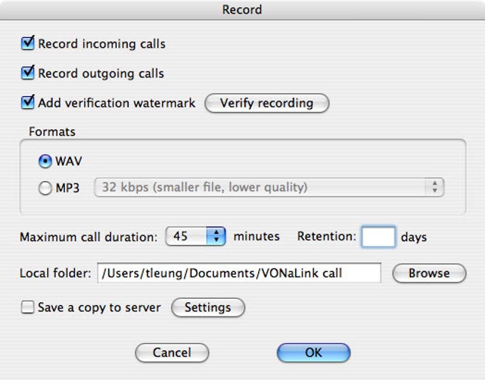Click the Record outgoing calls label
The width and height of the screenshot is (485, 380).
click(x=101, y=73)
